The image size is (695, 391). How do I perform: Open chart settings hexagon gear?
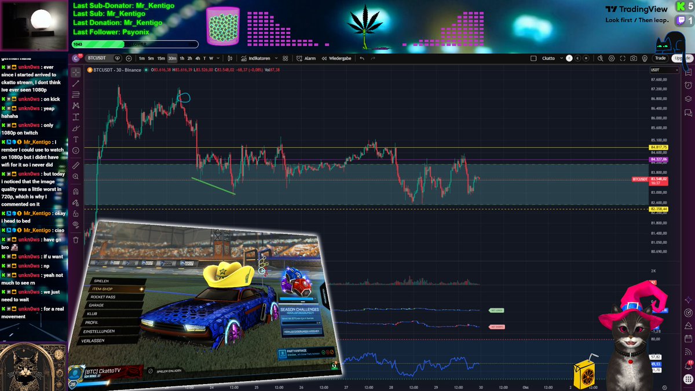[612, 58]
